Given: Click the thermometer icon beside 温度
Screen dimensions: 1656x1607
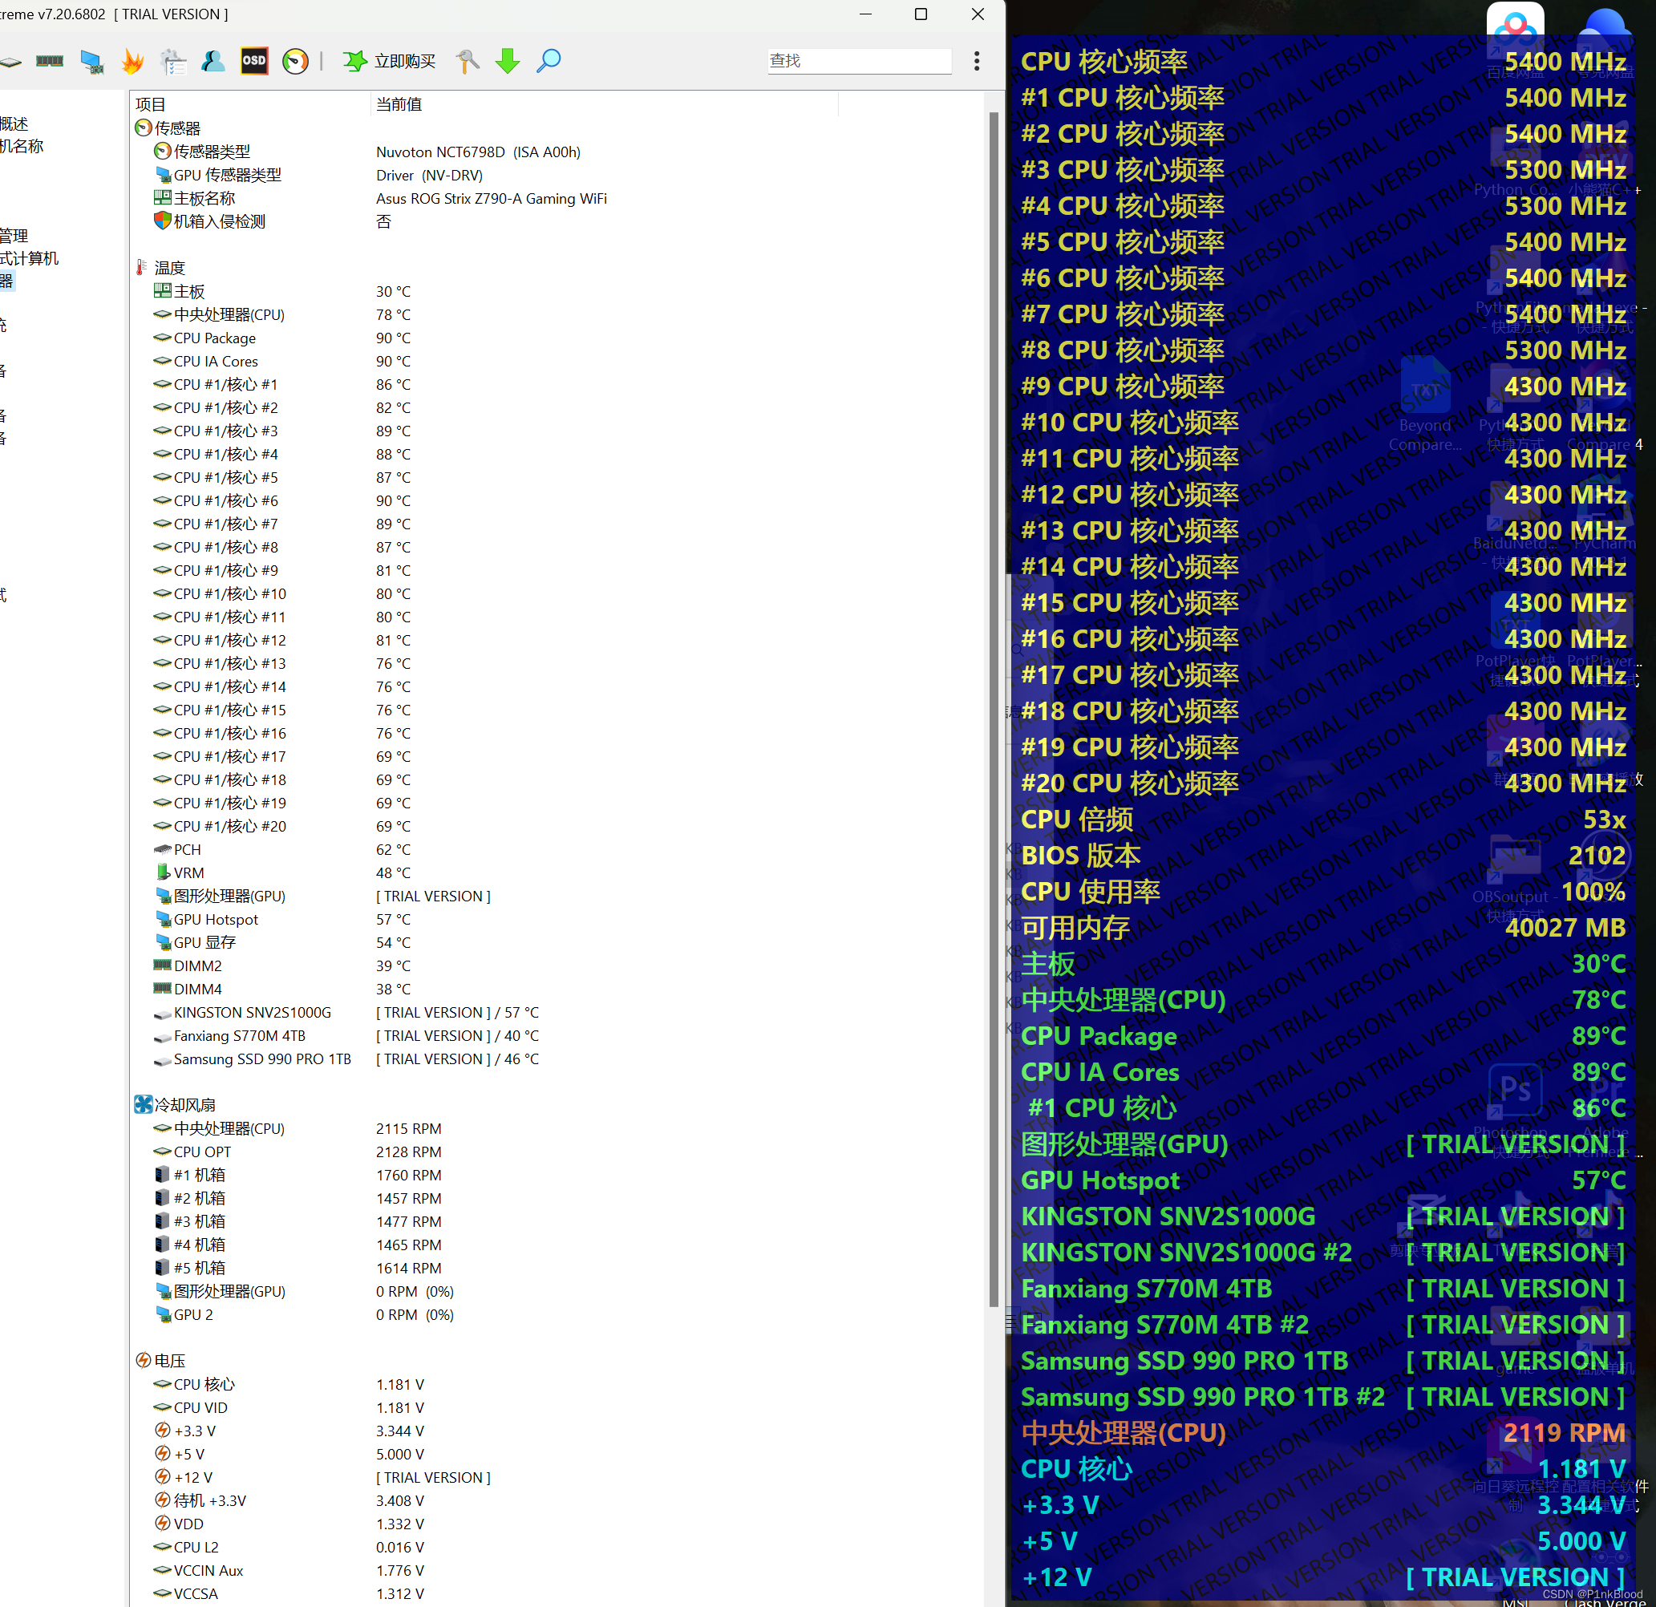Looking at the screenshot, I should point(142,268).
